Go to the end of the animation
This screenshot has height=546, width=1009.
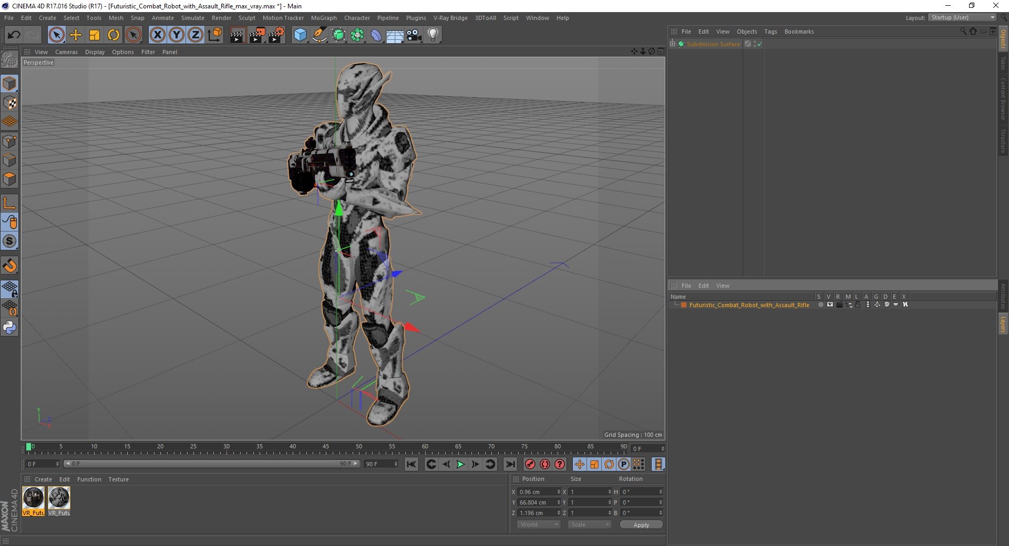pyautogui.click(x=510, y=464)
